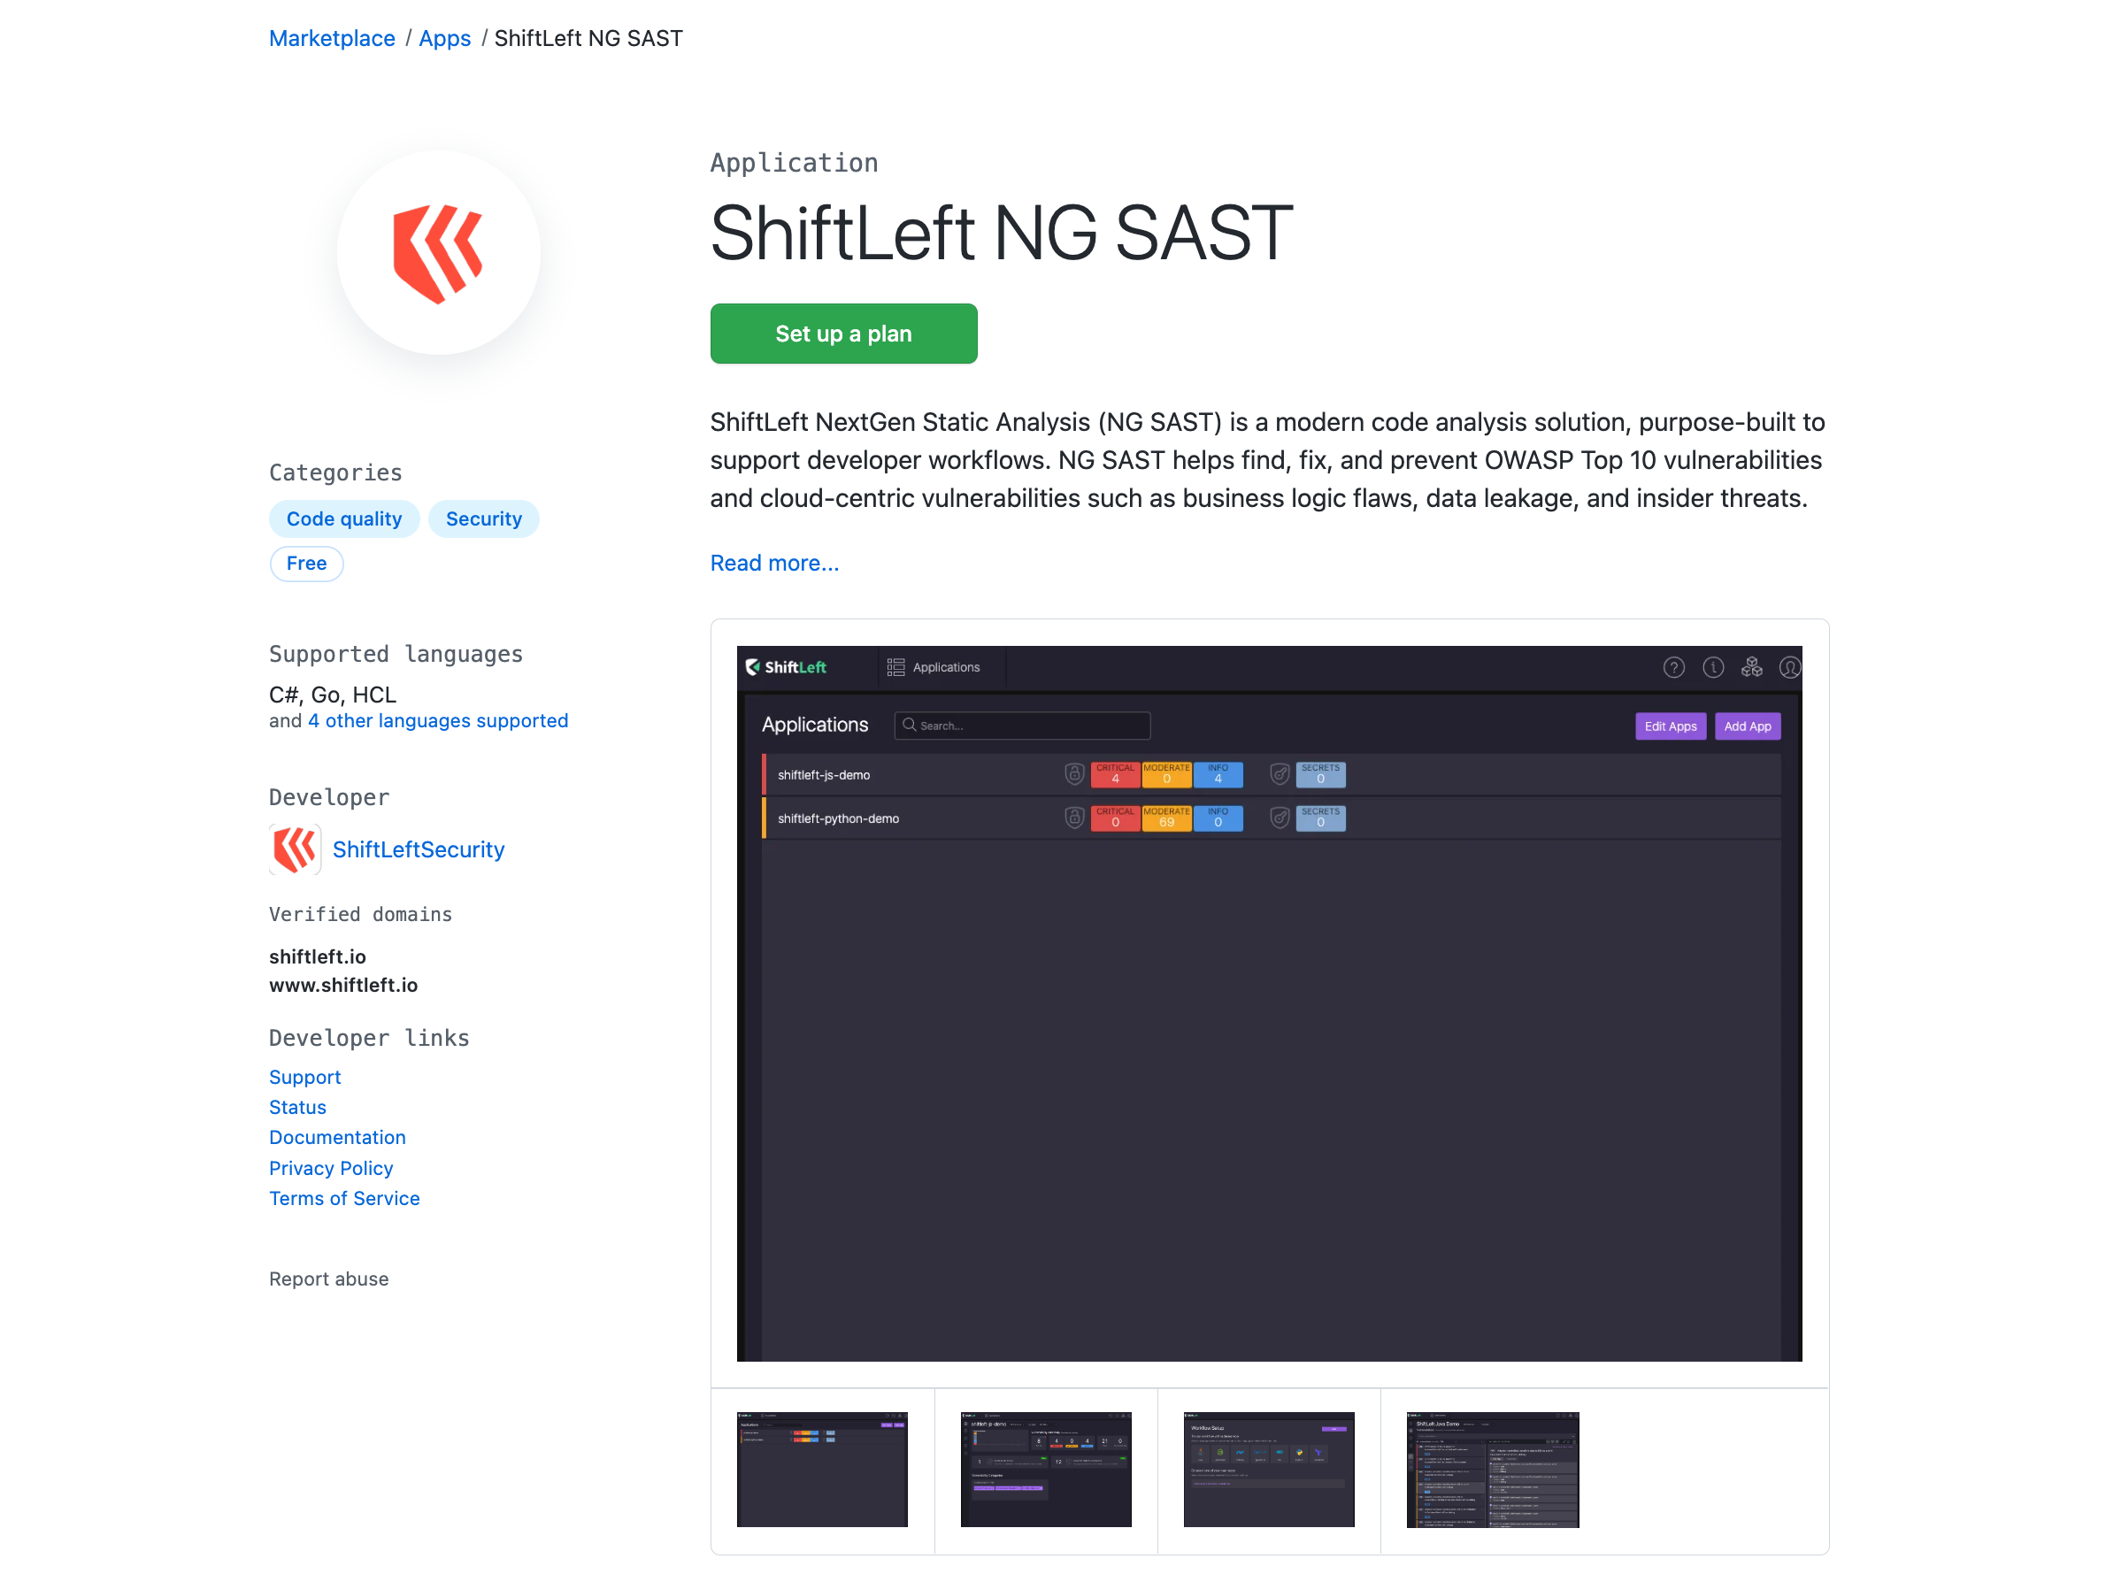
Task: Select shiftleft-js-demo row
Action: tap(1271, 775)
